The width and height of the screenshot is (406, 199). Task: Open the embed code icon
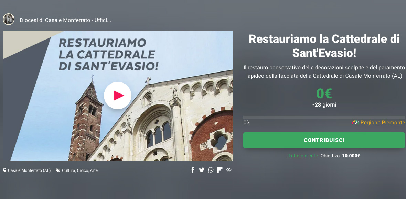(229, 170)
